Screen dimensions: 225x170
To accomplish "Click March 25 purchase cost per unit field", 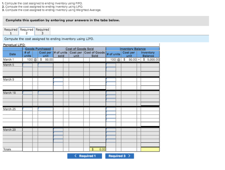I will point(45,109).
